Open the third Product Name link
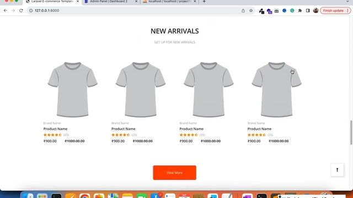This screenshot has height=198, width=353. 191,129
